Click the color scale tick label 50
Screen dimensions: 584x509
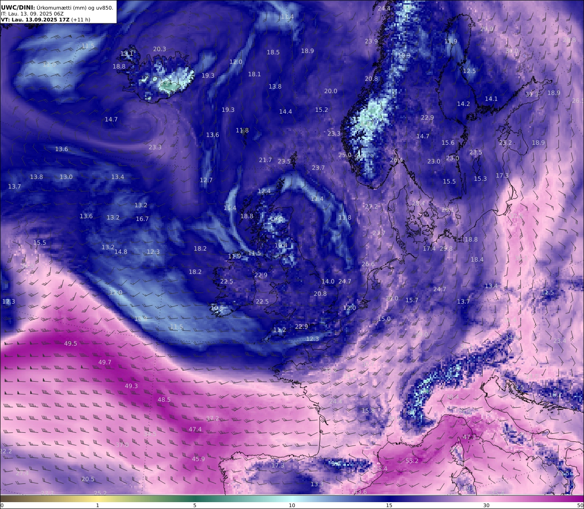pyautogui.click(x=580, y=505)
